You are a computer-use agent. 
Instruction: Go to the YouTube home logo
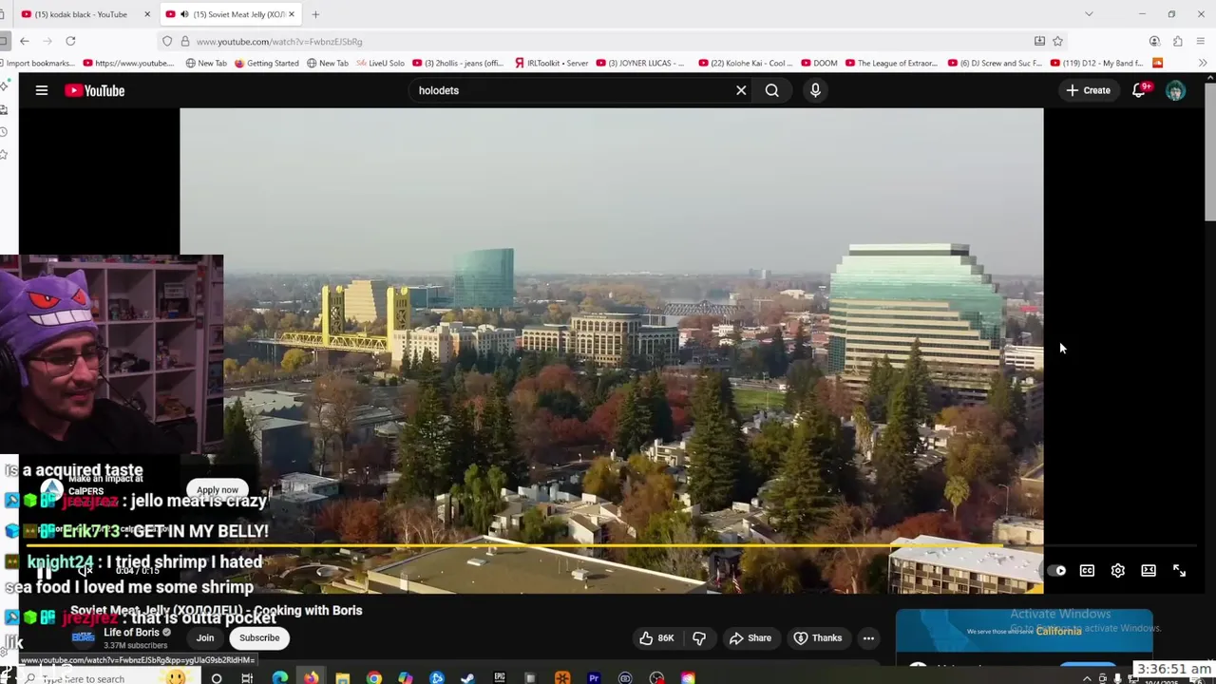pyautogui.click(x=95, y=90)
